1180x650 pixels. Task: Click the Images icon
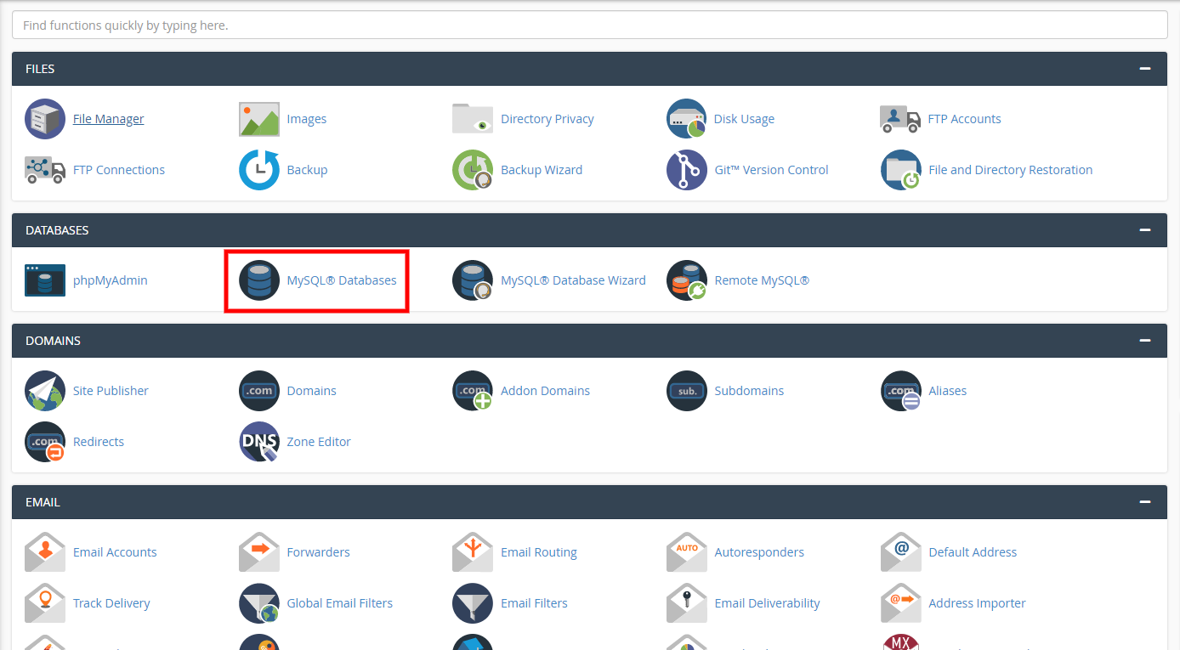click(x=259, y=119)
